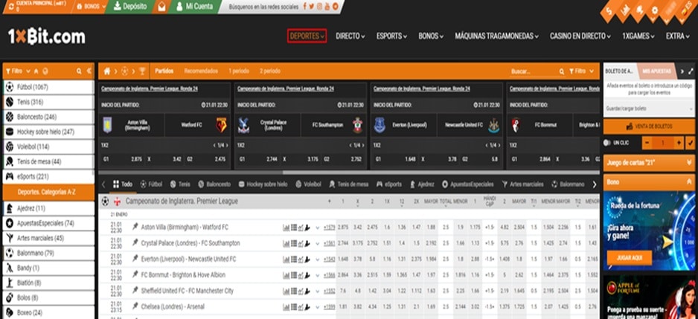Open the settings gear ribbon icon
The height and width of the screenshot is (319, 698).
pyautogui.click(x=654, y=10)
